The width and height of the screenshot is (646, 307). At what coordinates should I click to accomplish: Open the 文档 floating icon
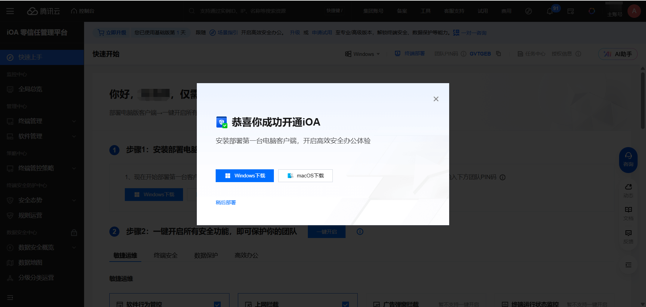coord(628,214)
